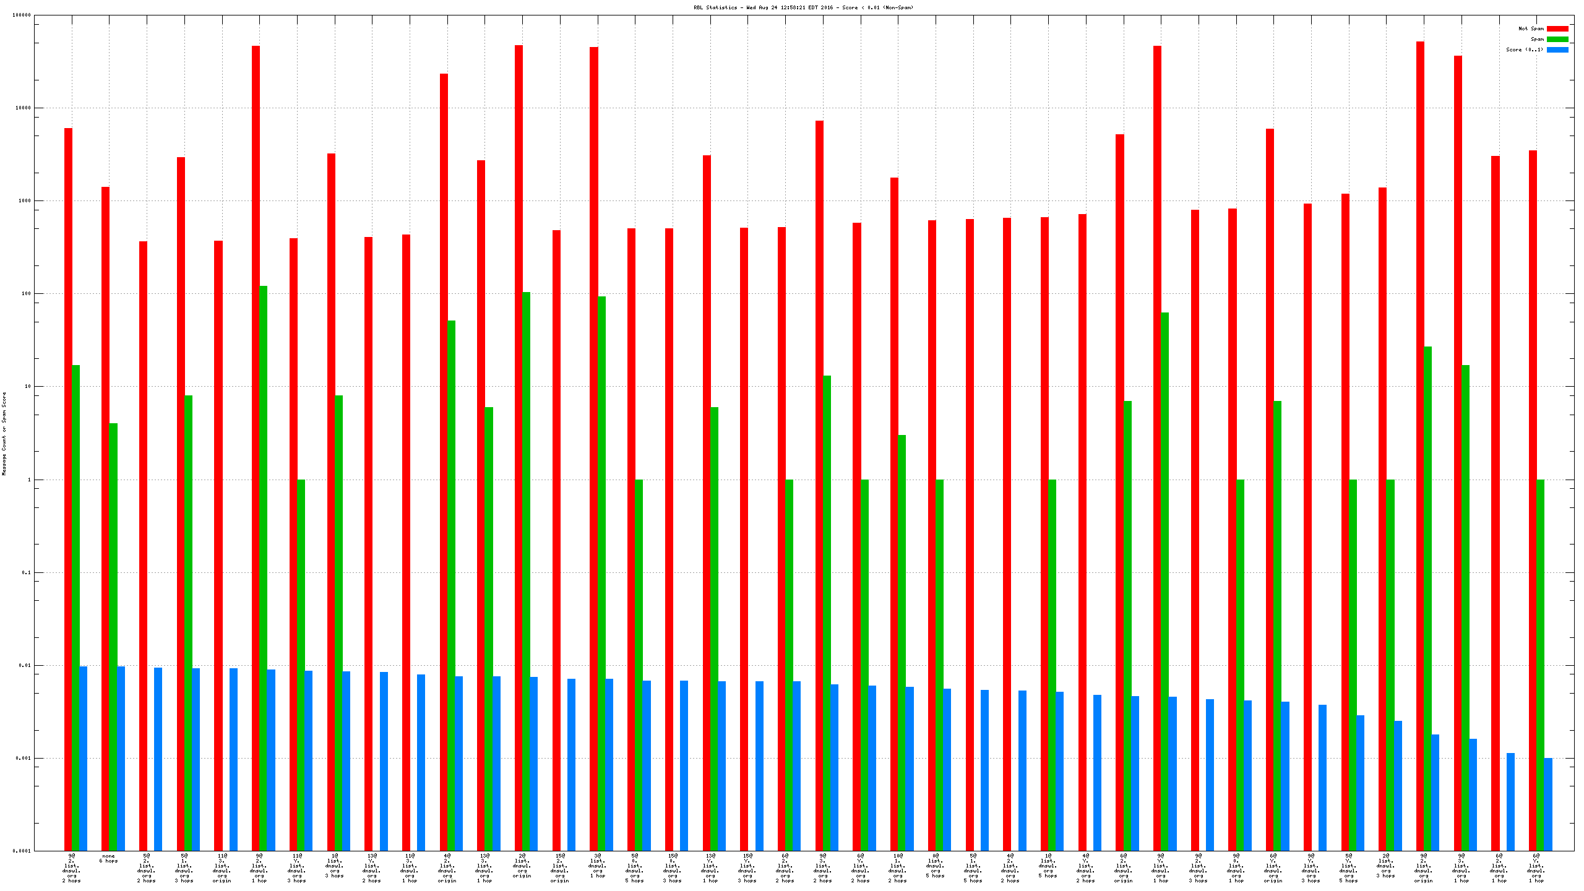Screen dimensions: 1584x891
Task: Click the y-axis tick label reading 1
Action: tap(28, 480)
